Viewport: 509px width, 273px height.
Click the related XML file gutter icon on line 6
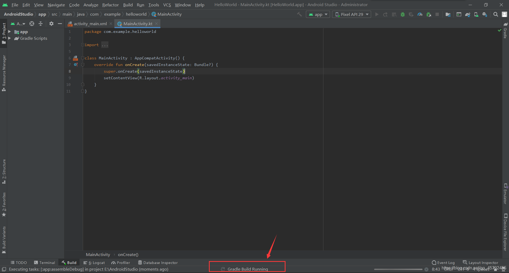[x=76, y=58]
